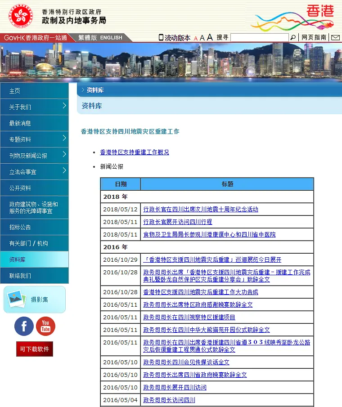Expand the 关于我们 menu arrow
This screenshot has width=342, height=407.
tap(64, 106)
